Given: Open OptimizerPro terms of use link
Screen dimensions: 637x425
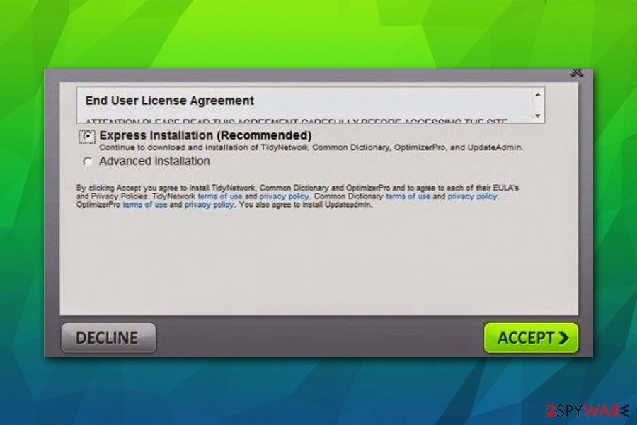Looking at the screenshot, I should 145,205.
